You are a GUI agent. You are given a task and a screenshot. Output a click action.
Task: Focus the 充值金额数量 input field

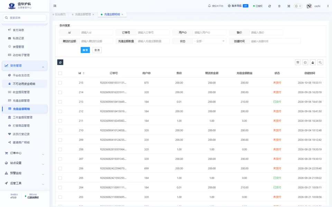point(153,41)
